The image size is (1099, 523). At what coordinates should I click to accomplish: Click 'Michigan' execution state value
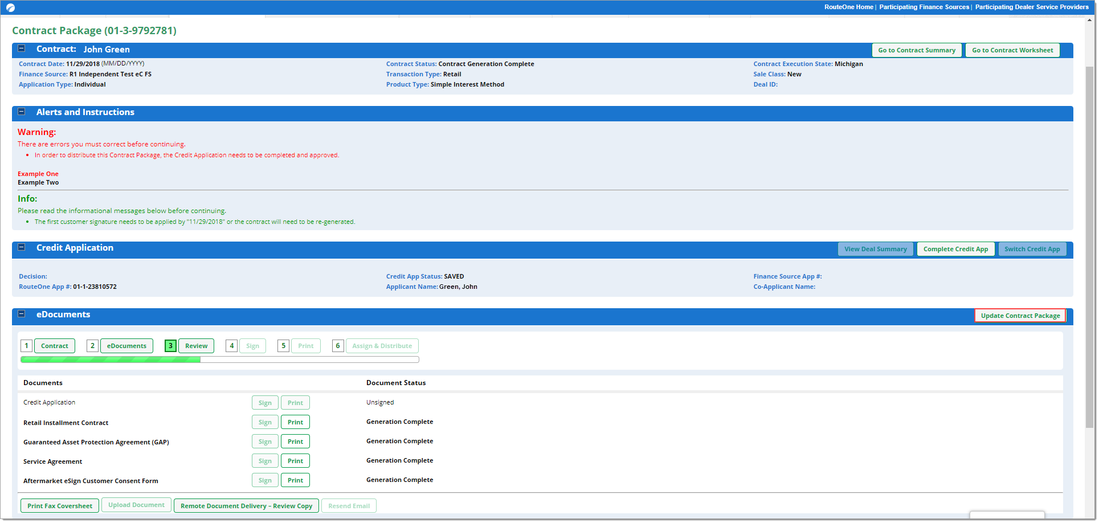tap(848, 64)
